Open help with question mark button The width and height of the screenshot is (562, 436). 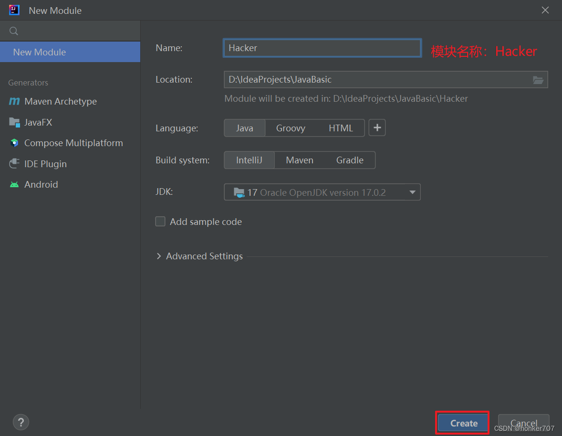coord(21,422)
